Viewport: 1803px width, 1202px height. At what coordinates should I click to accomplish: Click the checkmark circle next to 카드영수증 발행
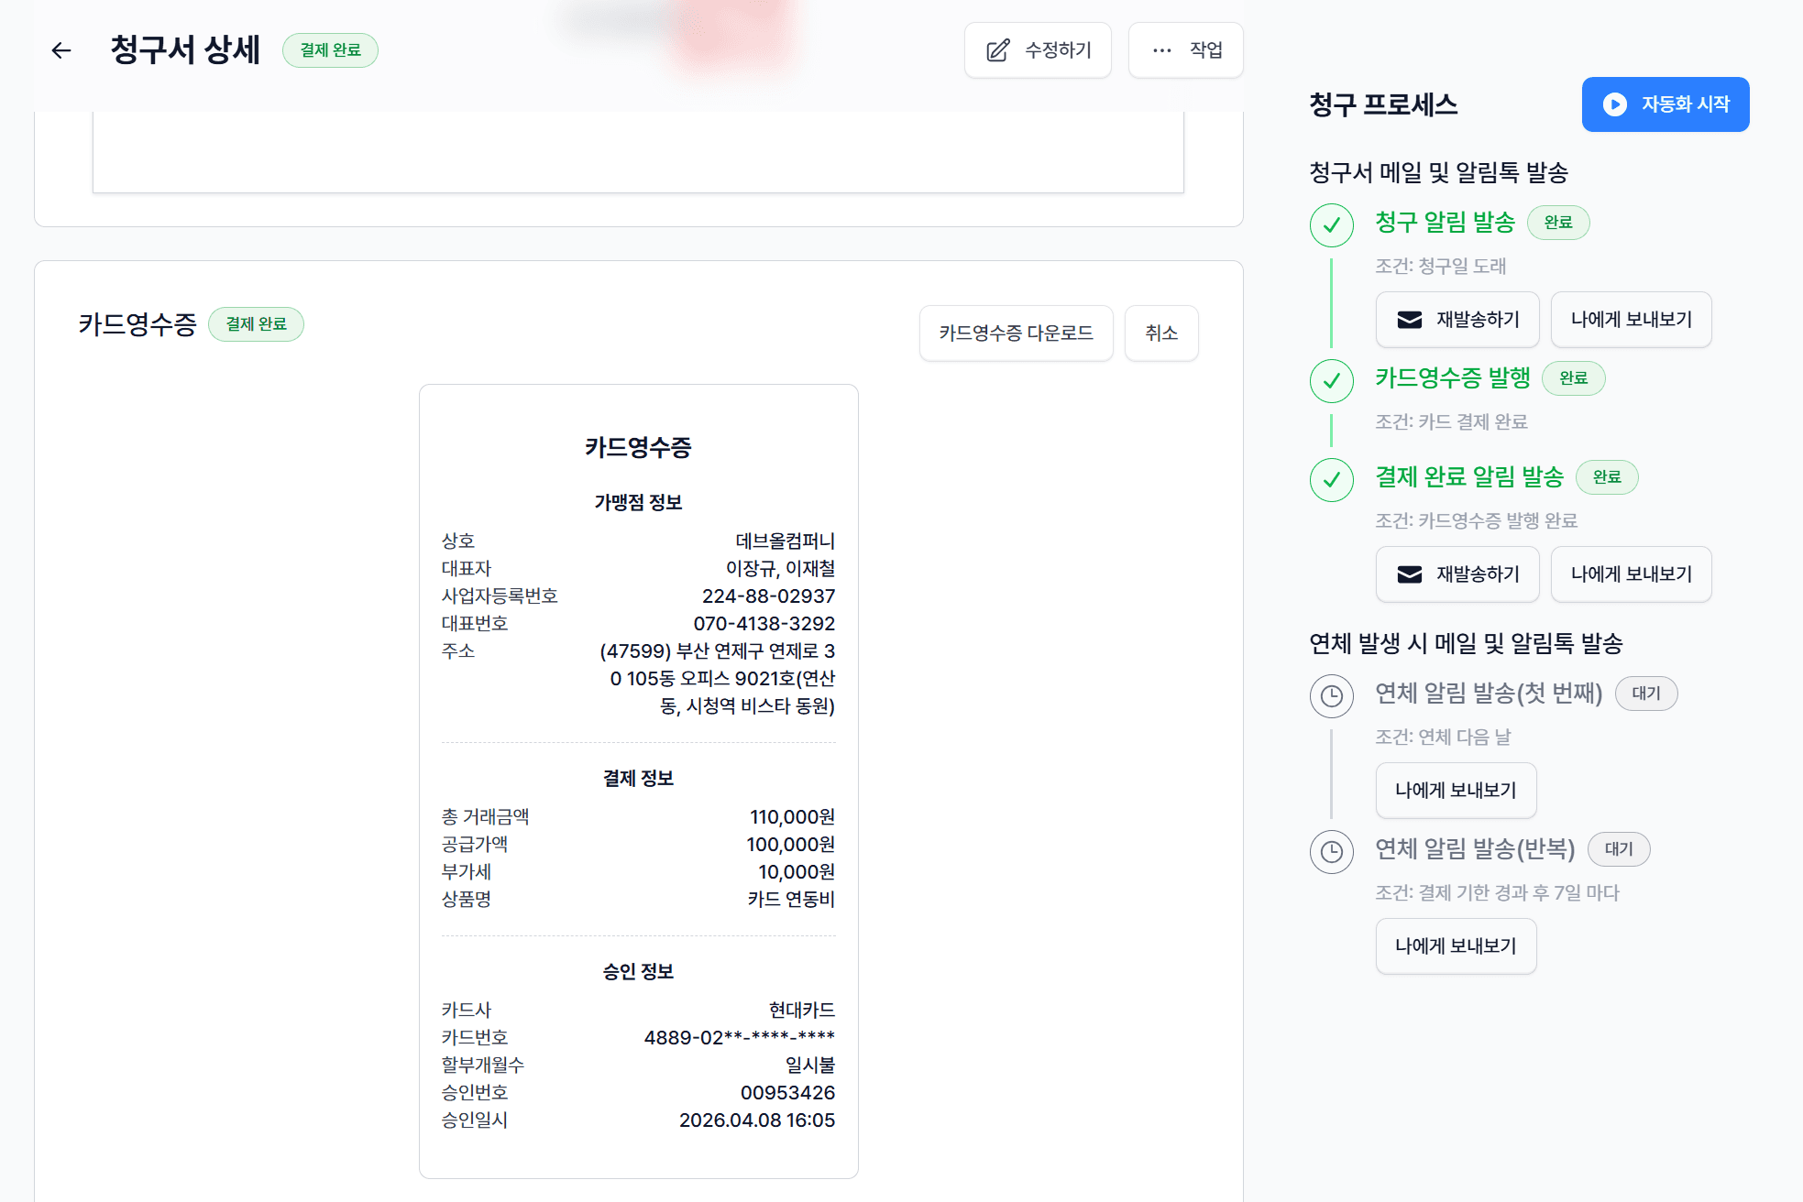[1331, 380]
